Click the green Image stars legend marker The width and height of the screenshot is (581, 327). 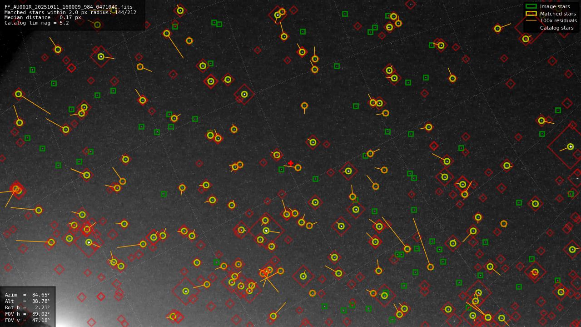(x=531, y=6)
